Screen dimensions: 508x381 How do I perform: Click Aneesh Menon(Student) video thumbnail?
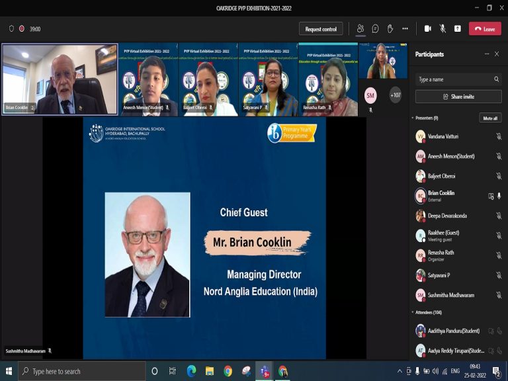point(148,79)
